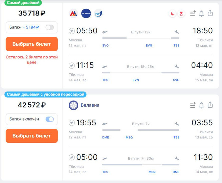Click the EVN layover code on outbound flight

(x=149, y=45)
